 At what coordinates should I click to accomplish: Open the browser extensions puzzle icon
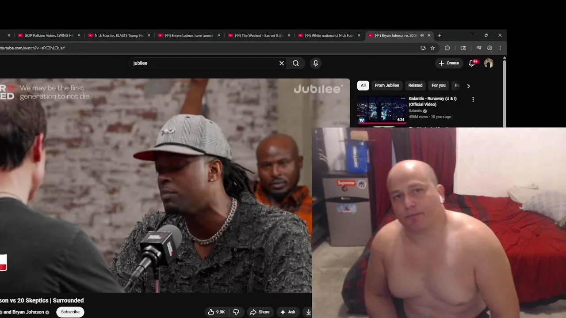(447, 48)
